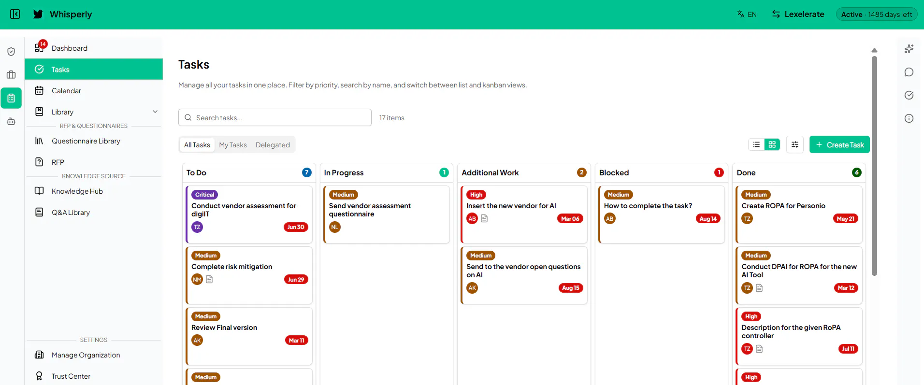Change language via EN selector
Image resolution: width=924 pixels, height=385 pixels.
pos(747,14)
